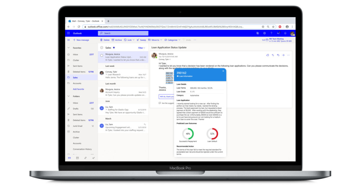Toggle the select-all circle beside Sales

(x=102, y=48)
